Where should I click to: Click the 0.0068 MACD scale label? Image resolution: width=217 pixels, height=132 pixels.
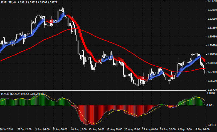tap(211, 93)
